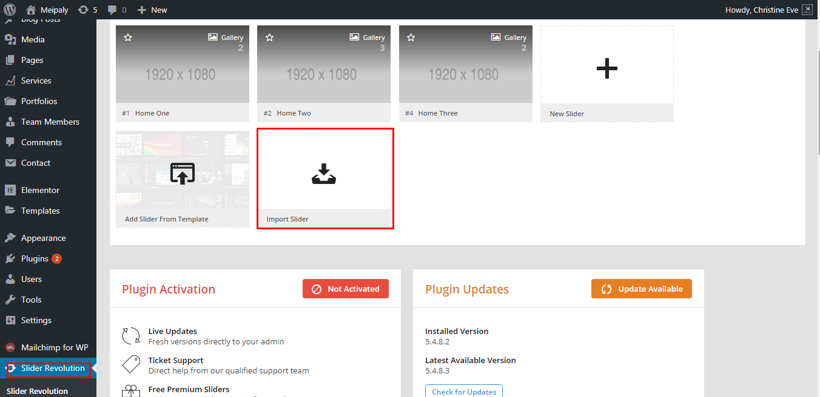Click the Gallery icon on Home Two
This screenshot has height=397, width=820.
pos(354,37)
